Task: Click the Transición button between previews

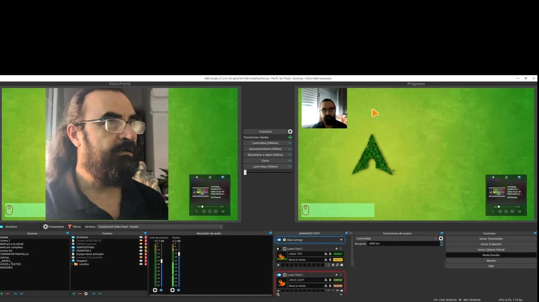Action: tap(265, 131)
